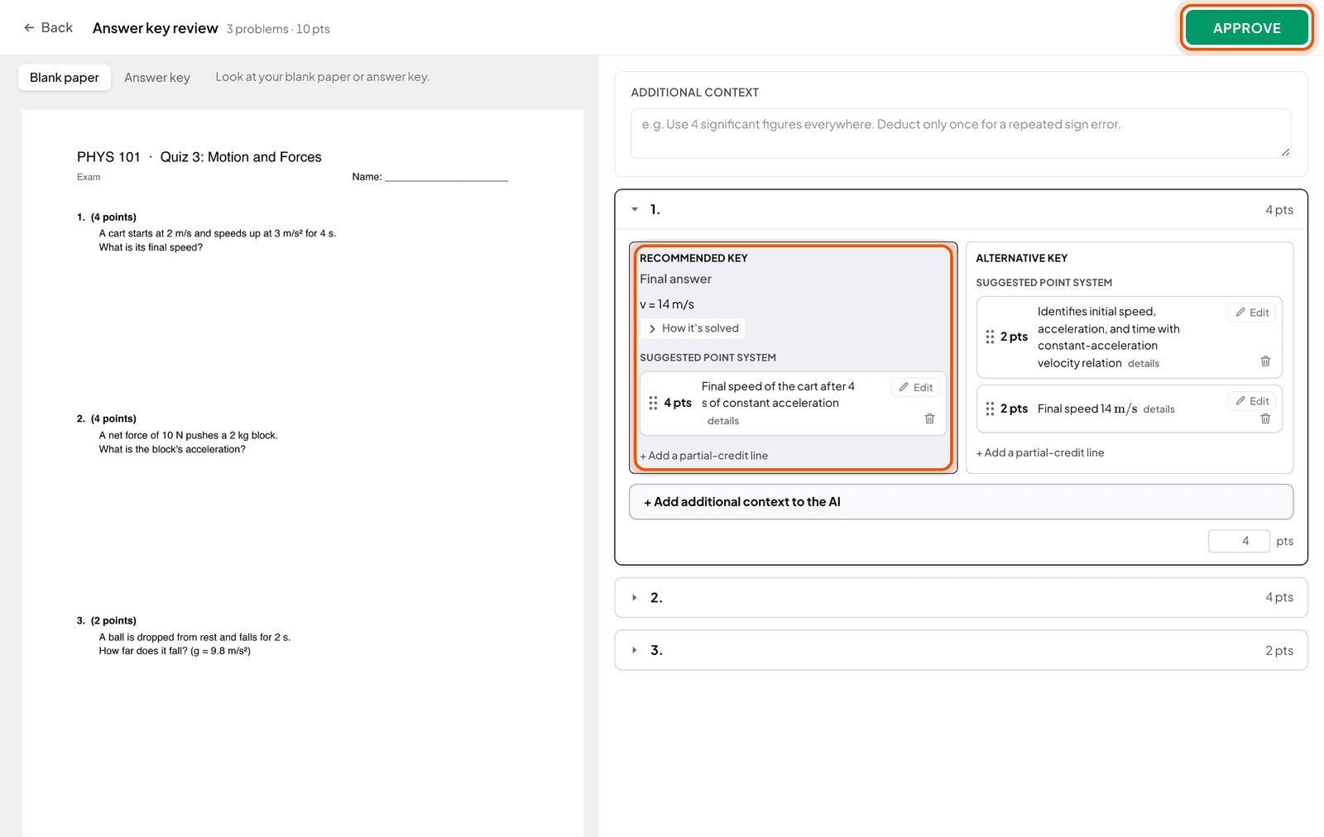Click the 'v = 14 m/s' final answer
The width and height of the screenshot is (1324, 837).
pos(667,304)
